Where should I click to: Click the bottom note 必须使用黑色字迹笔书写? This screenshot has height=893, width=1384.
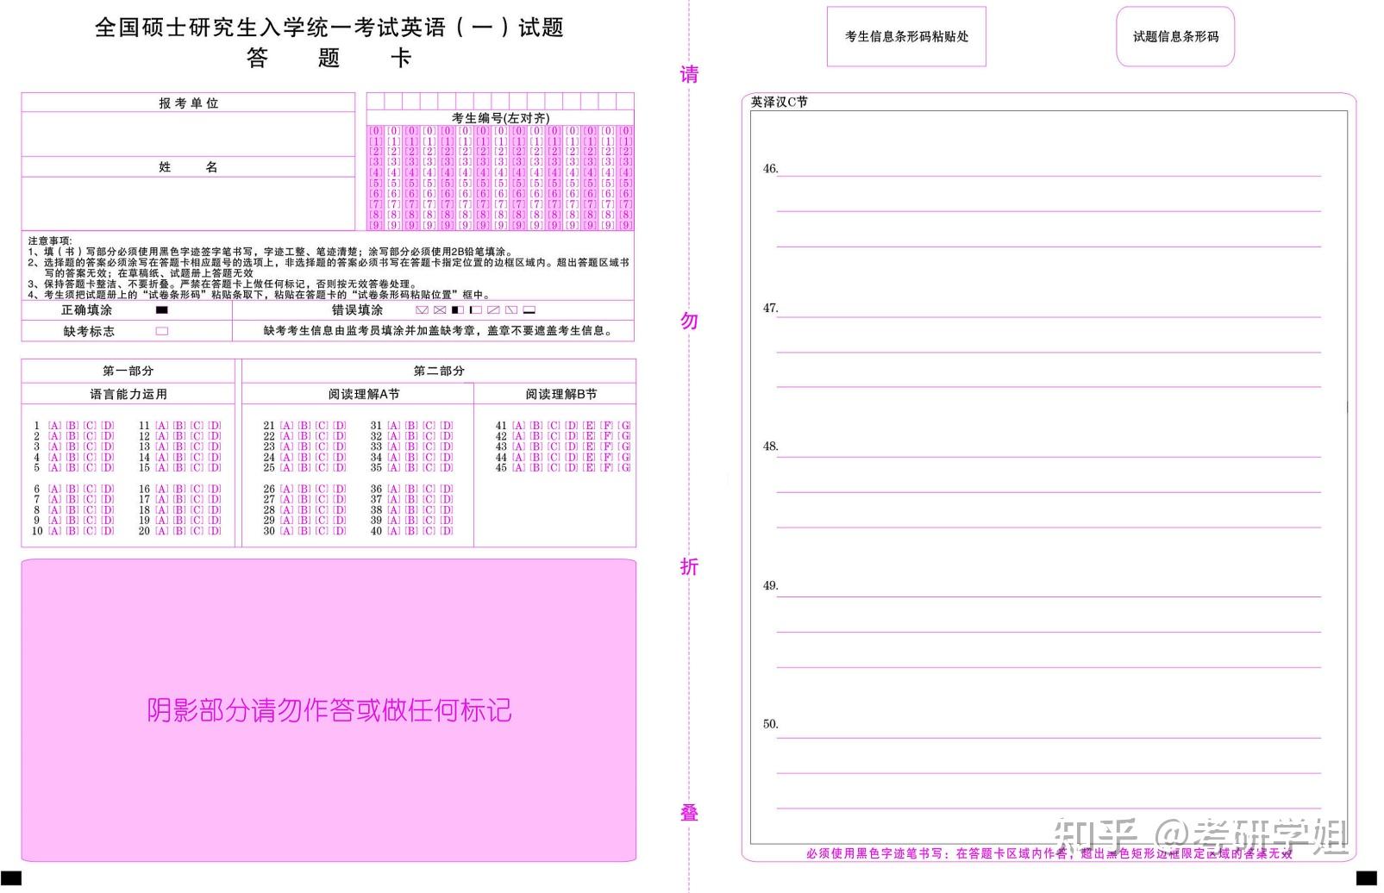click(x=876, y=853)
